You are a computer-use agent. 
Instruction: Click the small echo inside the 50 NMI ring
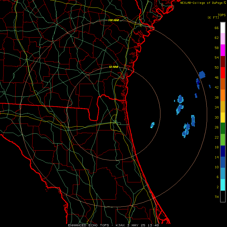[x=152, y=125]
